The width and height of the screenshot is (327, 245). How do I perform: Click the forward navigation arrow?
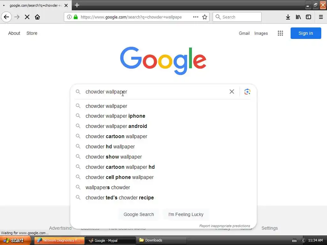17,17
